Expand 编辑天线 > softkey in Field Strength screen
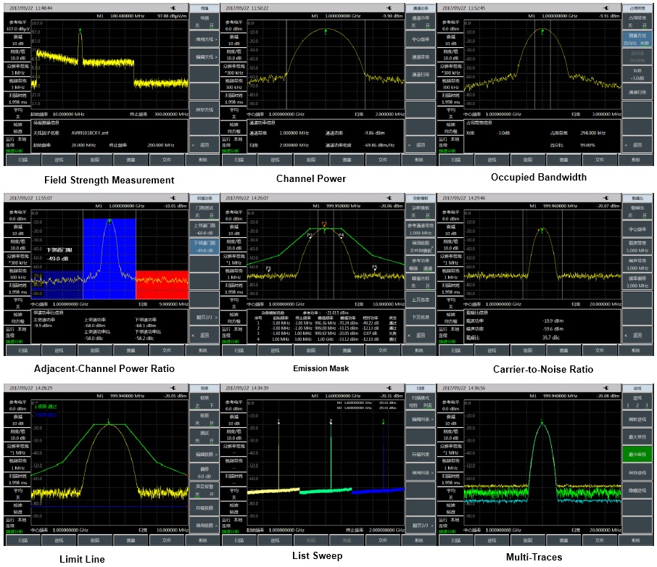This screenshot has width=657, height=567. (x=204, y=57)
